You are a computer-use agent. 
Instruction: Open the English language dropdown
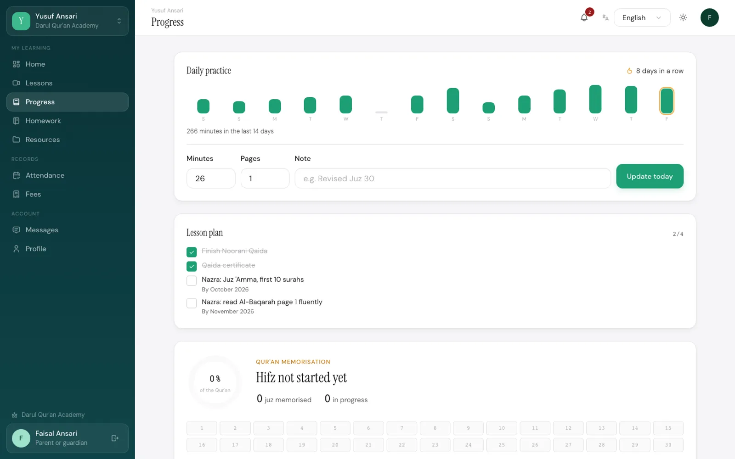(642, 17)
